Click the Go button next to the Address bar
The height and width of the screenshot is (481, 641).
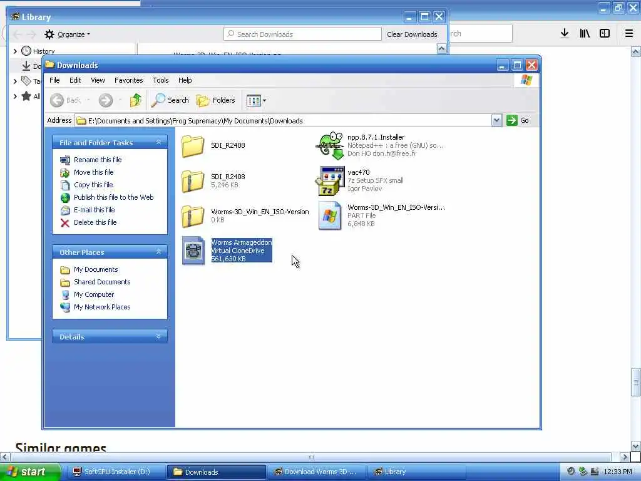[x=518, y=120]
